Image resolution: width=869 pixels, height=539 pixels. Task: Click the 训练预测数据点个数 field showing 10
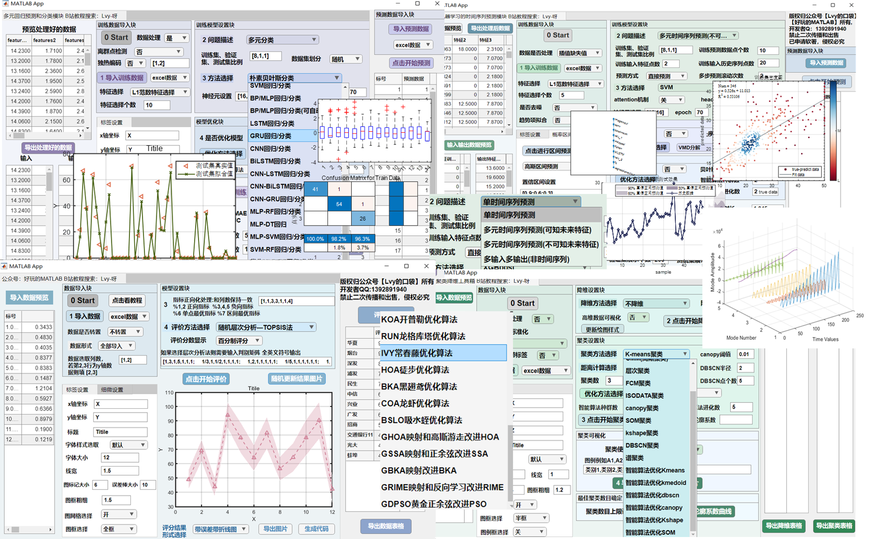pyautogui.click(x=769, y=50)
